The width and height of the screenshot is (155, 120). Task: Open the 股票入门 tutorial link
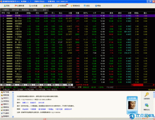coord(25,103)
